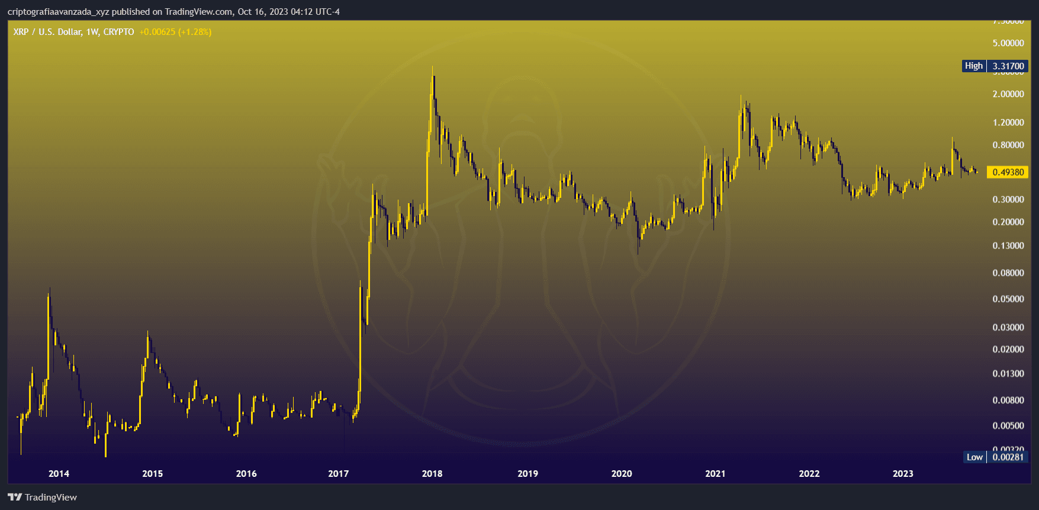Click the published-on TradingView.com header text

coord(173,12)
